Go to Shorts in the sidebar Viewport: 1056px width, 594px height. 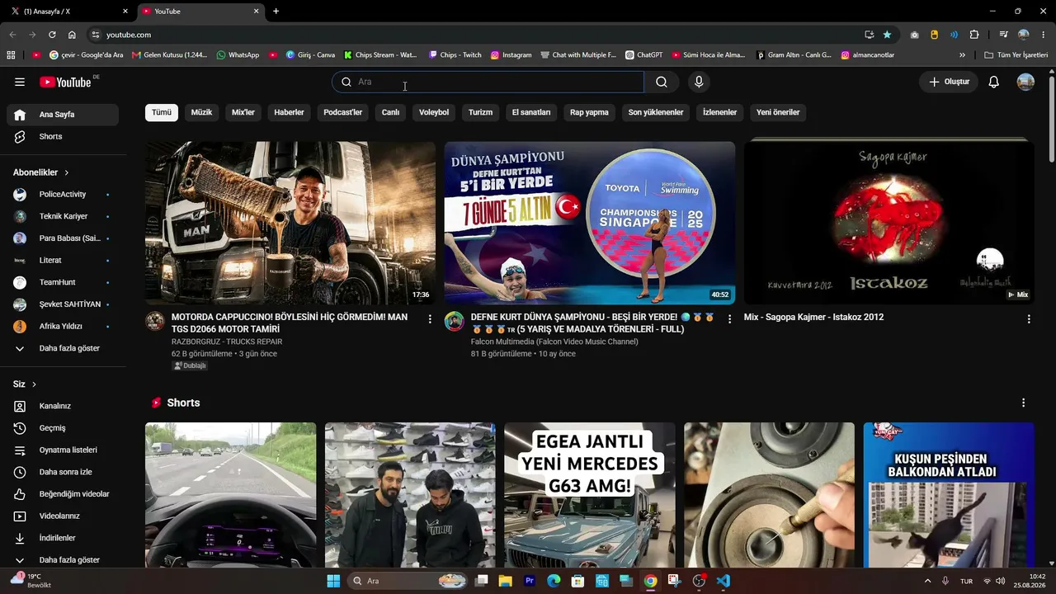(x=63, y=136)
